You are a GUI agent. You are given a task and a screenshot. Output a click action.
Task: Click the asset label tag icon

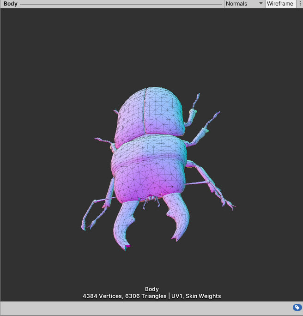coord(297,307)
